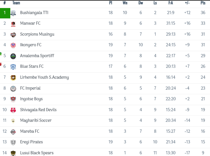Screen dimensions: 210x156
Task: Click the F:A column header
Action: click(x=170, y=3)
